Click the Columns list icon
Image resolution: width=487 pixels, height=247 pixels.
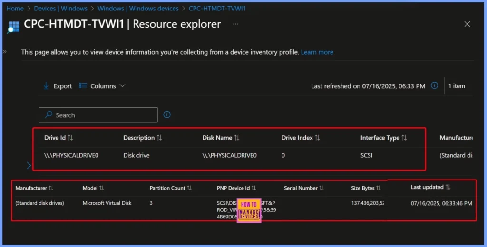tap(83, 85)
